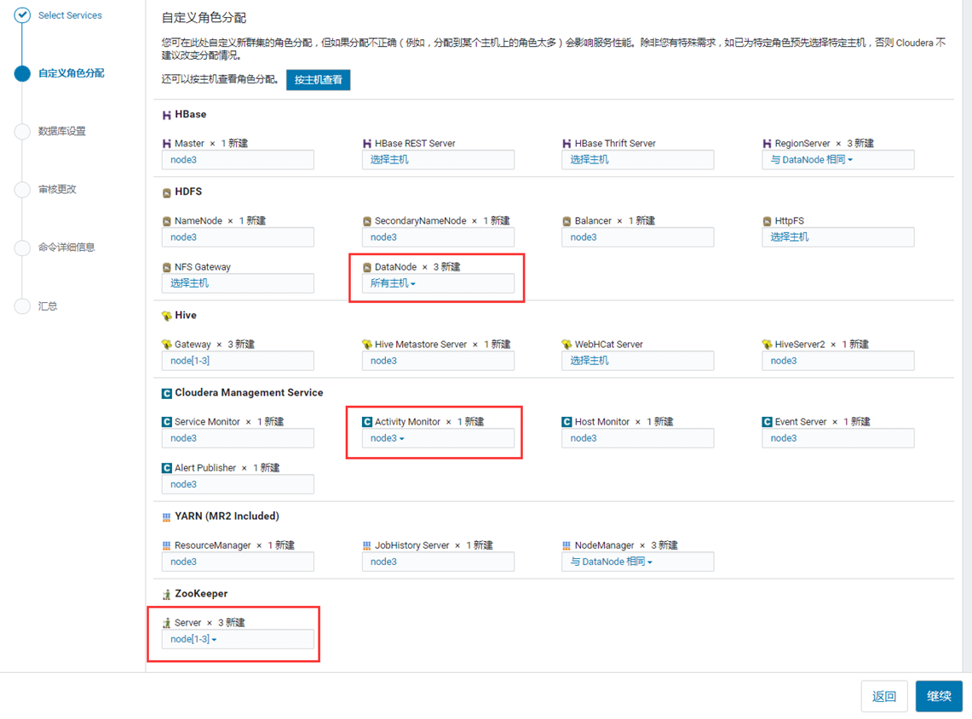Click the 返回 button
This screenshot has height=719, width=972.
coord(884,696)
